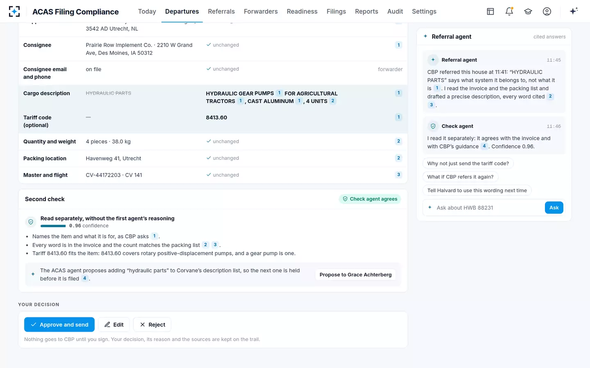Viewport: 590px width, 368px height.
Task: Click the tariff code value 8413.60
Action: (216, 117)
